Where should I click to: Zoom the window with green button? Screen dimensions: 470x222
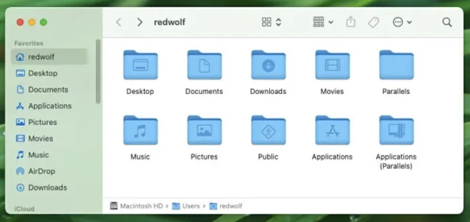(x=43, y=22)
